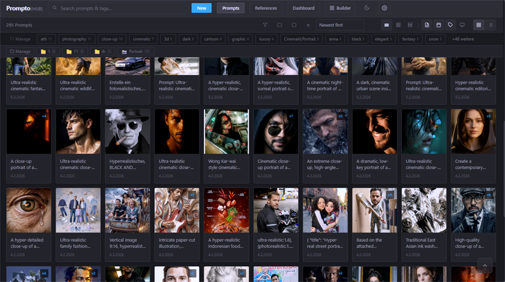Open the Newest first sort dropdown

coord(340,25)
